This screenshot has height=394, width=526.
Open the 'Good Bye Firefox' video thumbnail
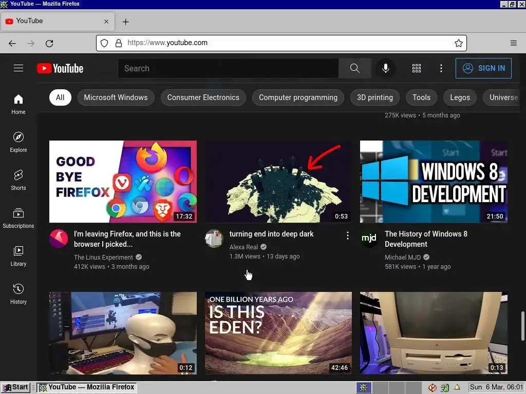point(123,182)
